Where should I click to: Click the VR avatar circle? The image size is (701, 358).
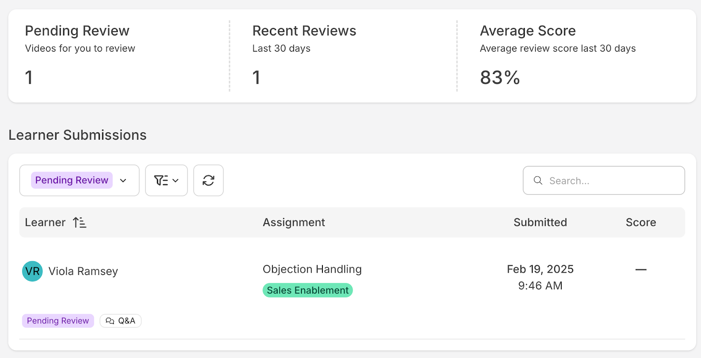pos(32,271)
